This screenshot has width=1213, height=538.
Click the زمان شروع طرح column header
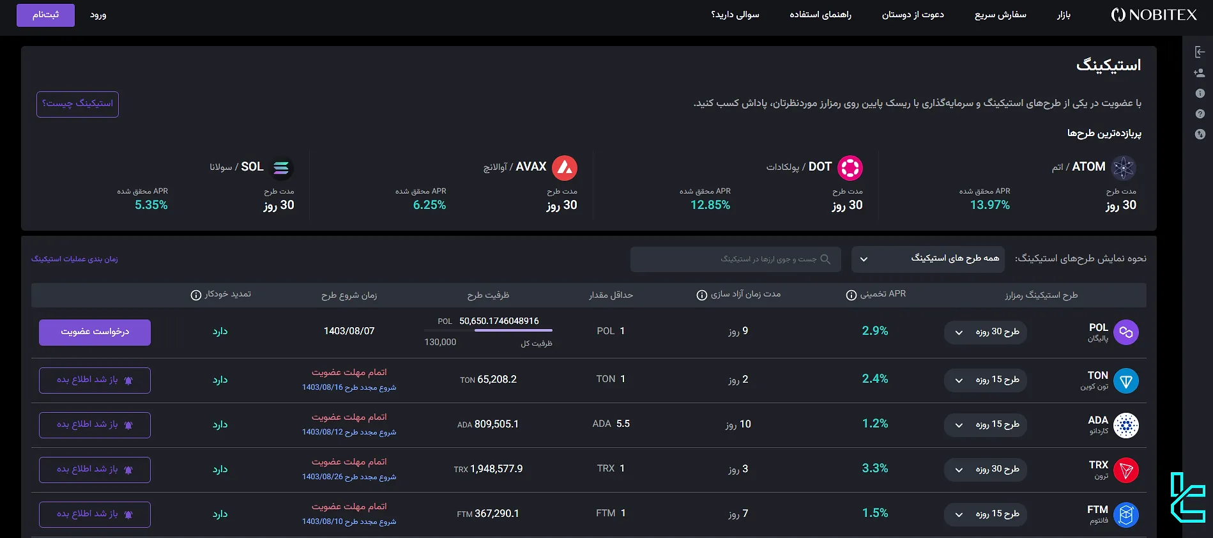[349, 295]
